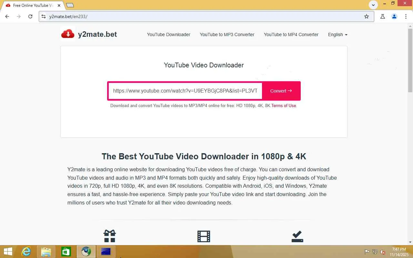Click the scrollbar up arrow
The image size is (413, 258).
click(410, 26)
